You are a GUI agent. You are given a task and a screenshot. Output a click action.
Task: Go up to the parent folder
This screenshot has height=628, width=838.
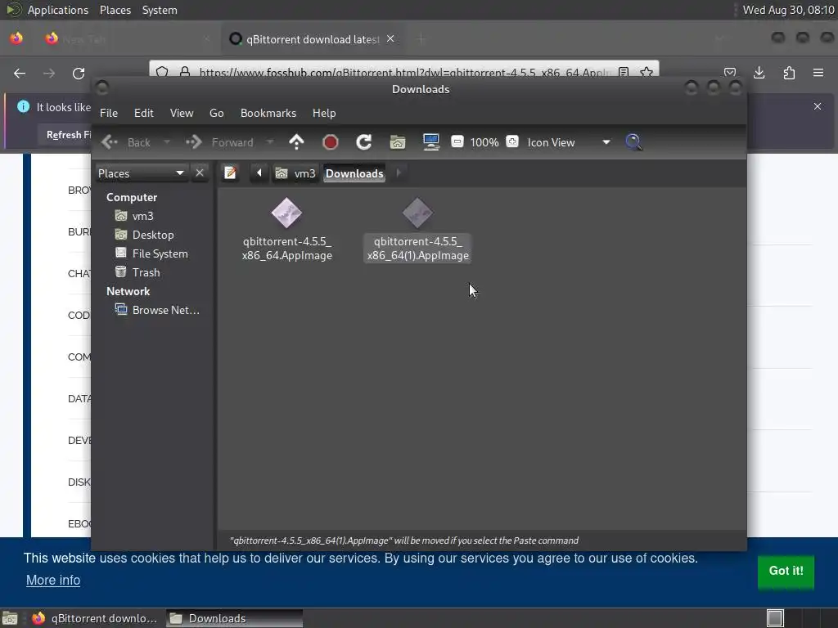[296, 142]
